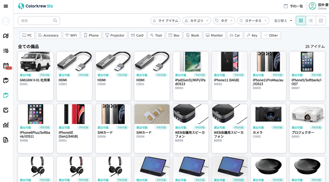The height and width of the screenshot is (182, 329).
Task: Open the analytics chart icon in the sidebar
Action: [x=6, y=125]
